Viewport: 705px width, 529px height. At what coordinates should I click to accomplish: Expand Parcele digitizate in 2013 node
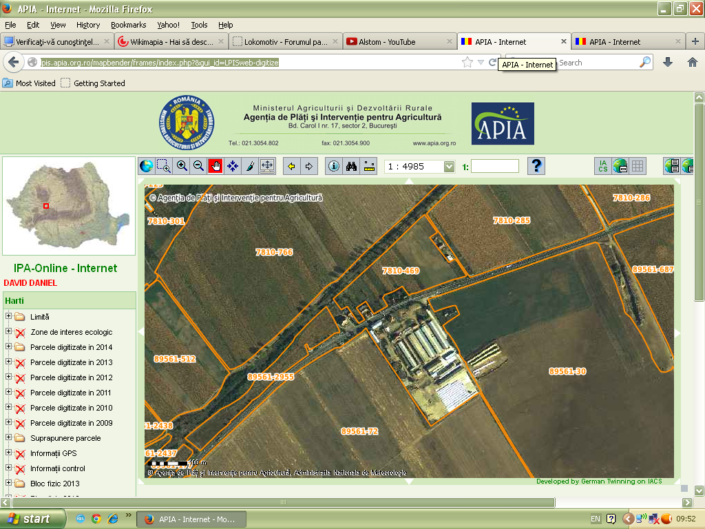8,362
